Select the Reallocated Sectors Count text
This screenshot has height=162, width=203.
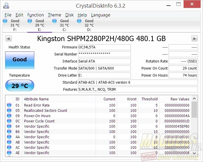click(x=46, y=111)
